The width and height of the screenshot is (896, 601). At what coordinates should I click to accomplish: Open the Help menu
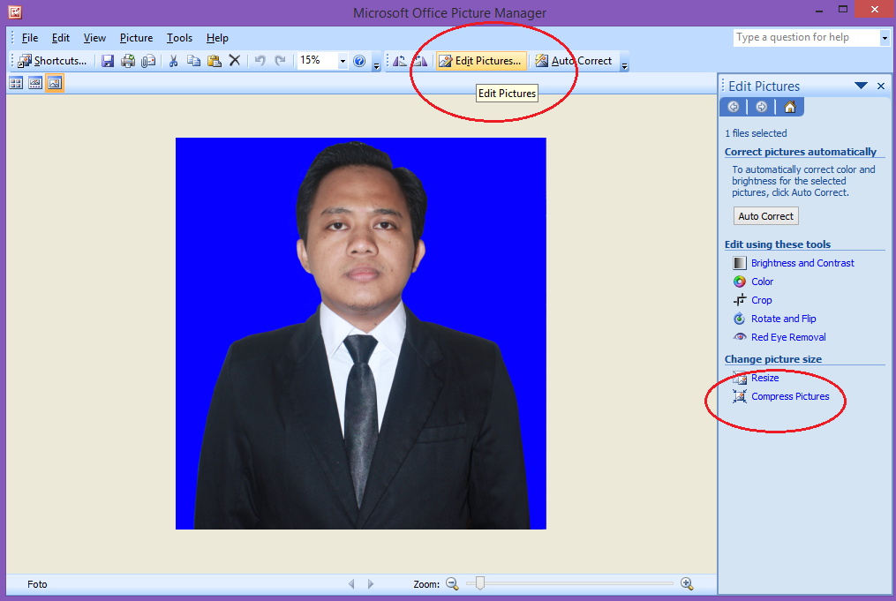click(217, 38)
